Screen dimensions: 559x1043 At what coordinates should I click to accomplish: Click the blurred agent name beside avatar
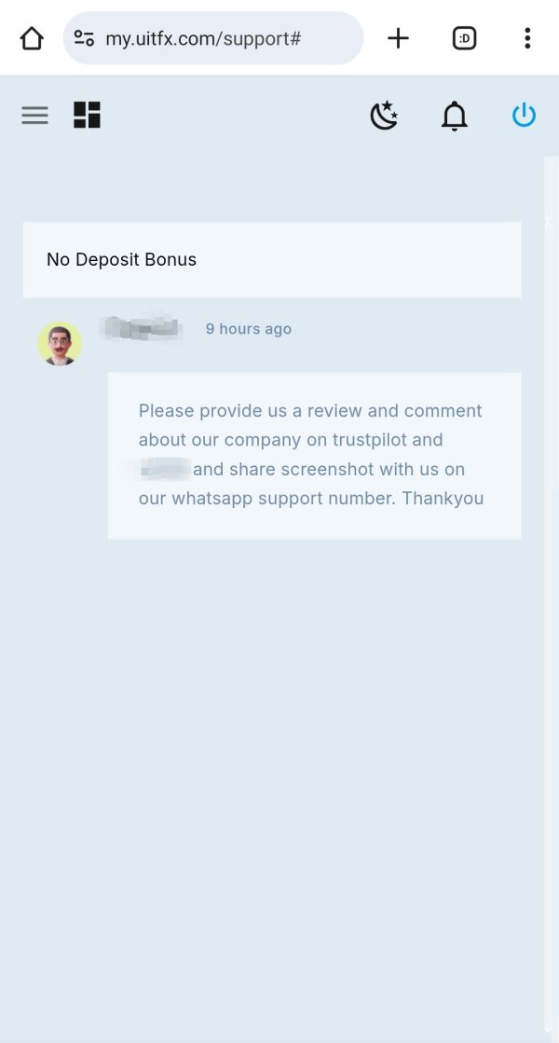[x=142, y=328]
